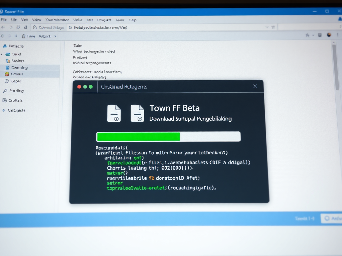
Task: Click the save disk icon in the toolbar
Action: [x=320, y=35]
